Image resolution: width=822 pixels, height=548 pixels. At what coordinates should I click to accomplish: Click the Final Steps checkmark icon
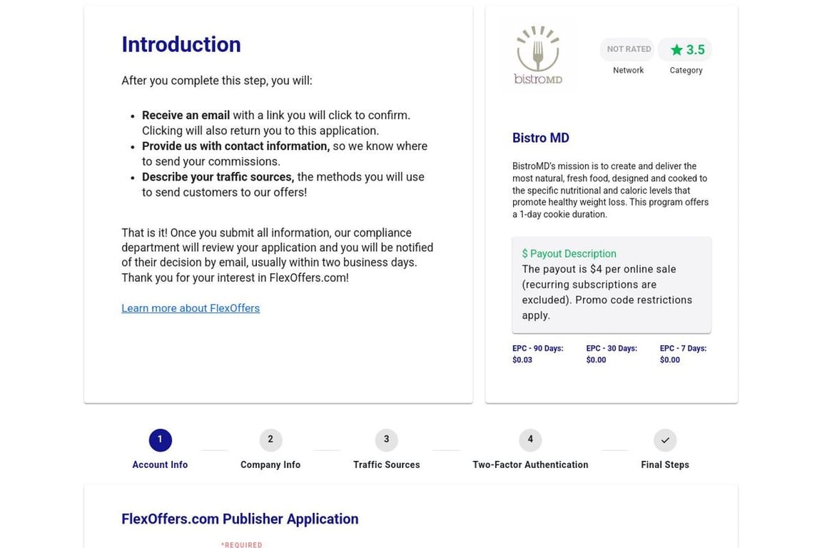pos(665,440)
